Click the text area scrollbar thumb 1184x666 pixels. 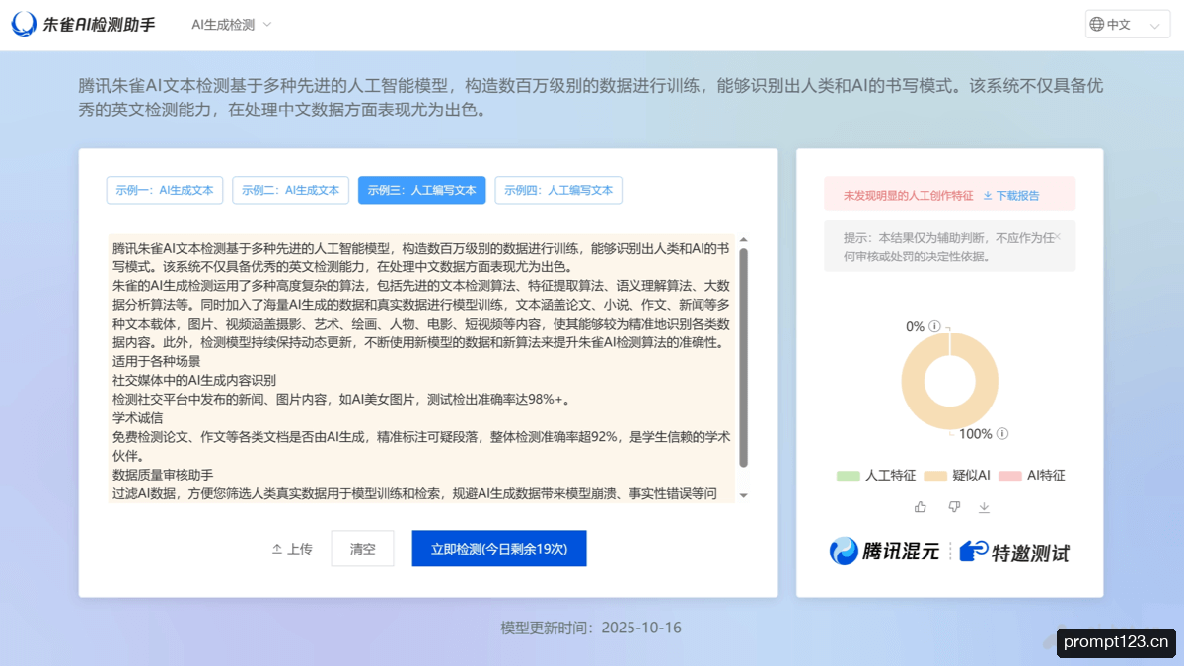[x=743, y=357]
